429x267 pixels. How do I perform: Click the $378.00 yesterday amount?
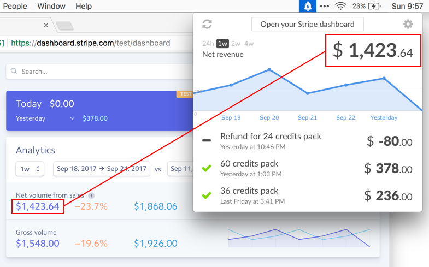(x=95, y=118)
